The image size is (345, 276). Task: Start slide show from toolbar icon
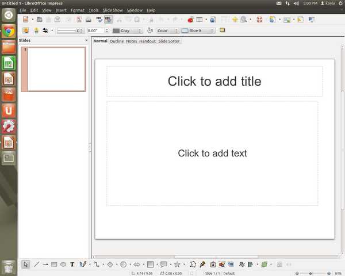312,20
